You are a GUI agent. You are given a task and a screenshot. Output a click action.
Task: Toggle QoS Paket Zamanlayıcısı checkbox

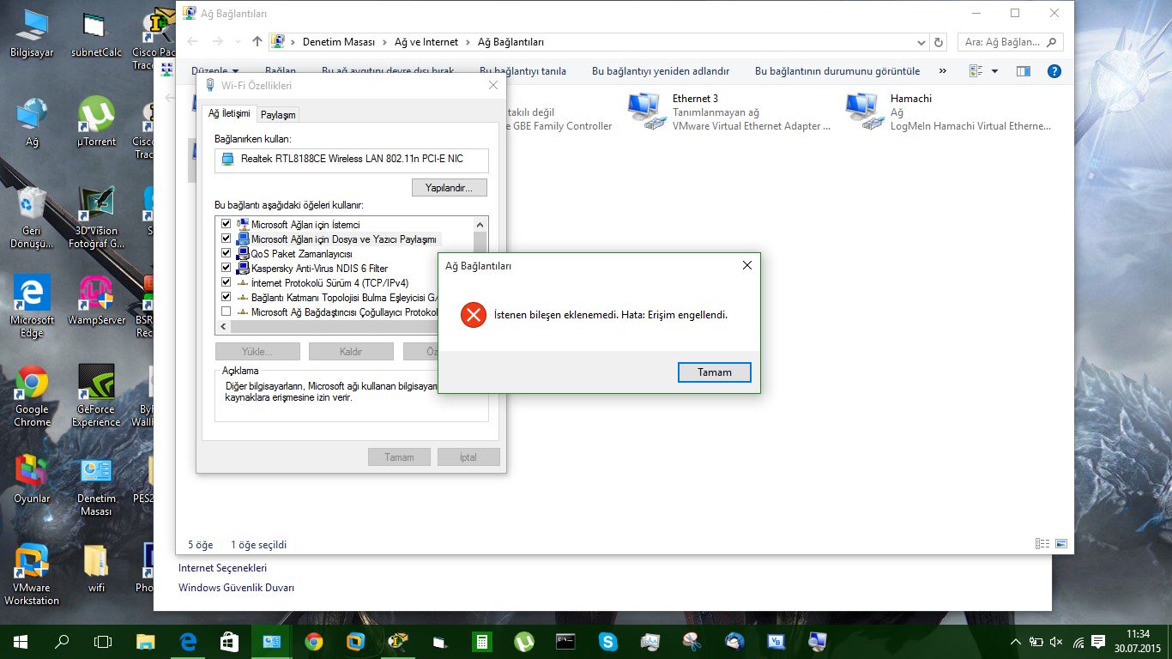coord(227,254)
